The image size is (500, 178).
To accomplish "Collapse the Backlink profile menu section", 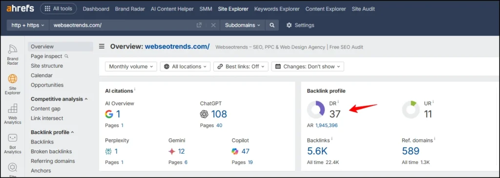I will (x=52, y=132).
